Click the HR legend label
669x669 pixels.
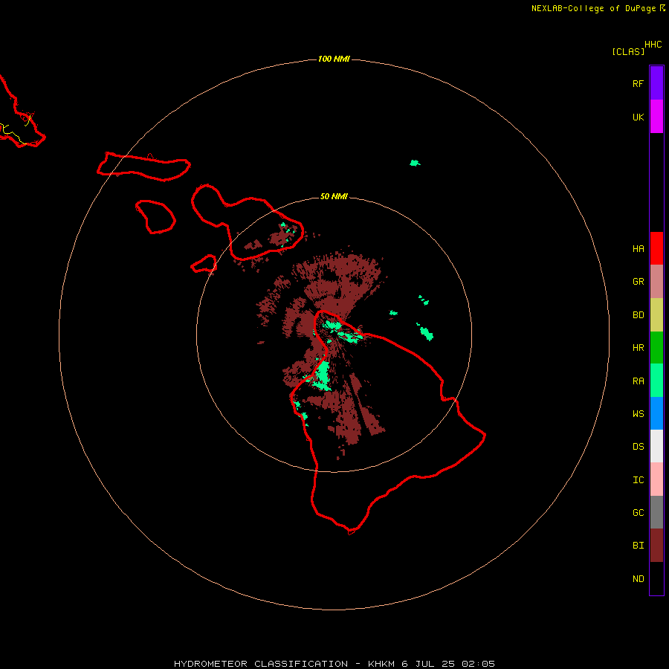click(x=638, y=348)
